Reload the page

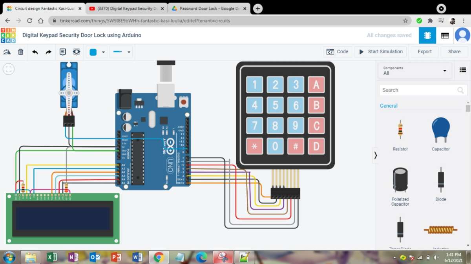[x=29, y=21]
